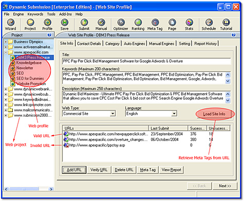Click the Add URL button
244x201 pixels.
[x=74, y=170]
